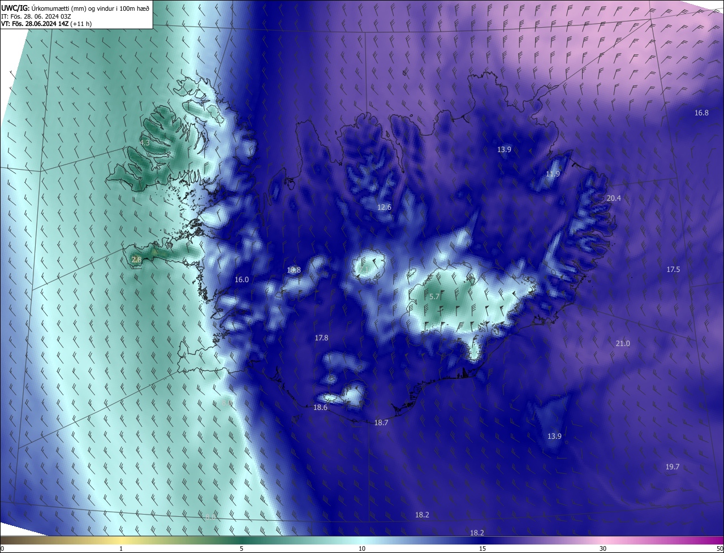Click the colour scale tick labelled 1

[121, 548]
